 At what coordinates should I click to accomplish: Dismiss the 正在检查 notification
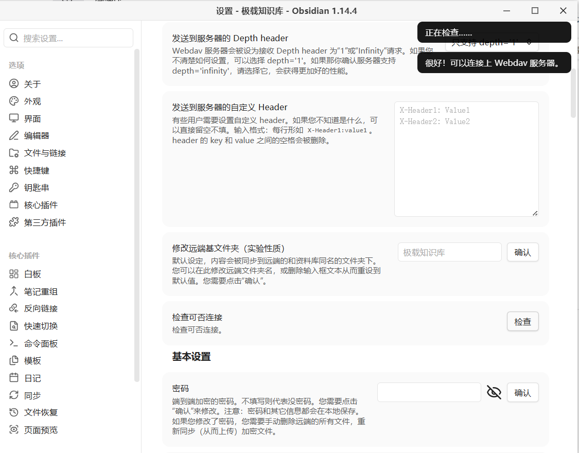[x=494, y=32]
